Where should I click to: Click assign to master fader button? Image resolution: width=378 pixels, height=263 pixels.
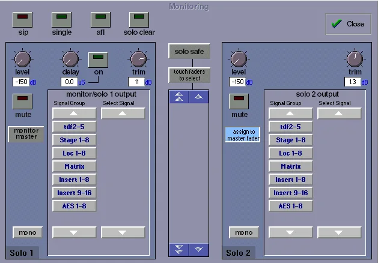click(243, 135)
